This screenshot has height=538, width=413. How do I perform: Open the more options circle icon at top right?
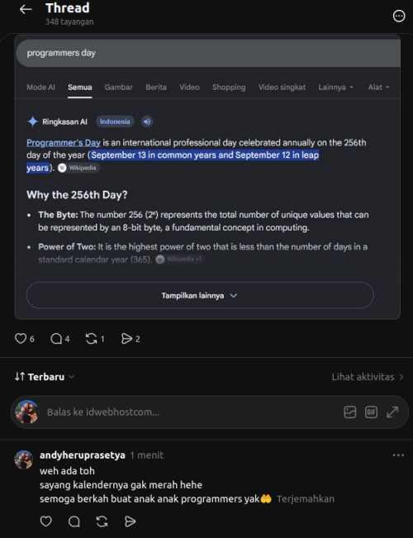coord(399,16)
